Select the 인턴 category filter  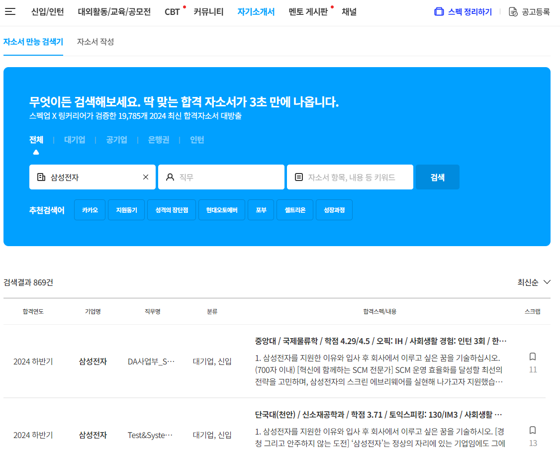coord(197,140)
